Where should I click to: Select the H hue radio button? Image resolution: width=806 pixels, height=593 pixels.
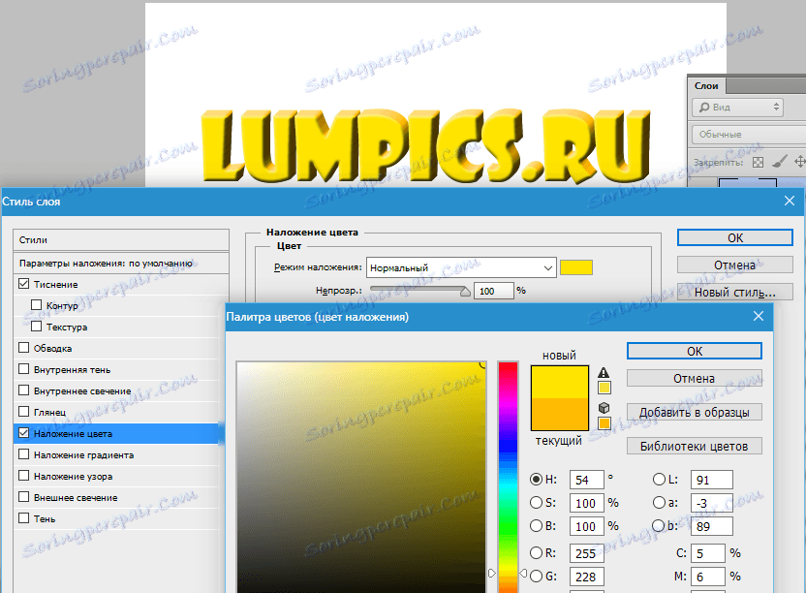click(x=536, y=480)
